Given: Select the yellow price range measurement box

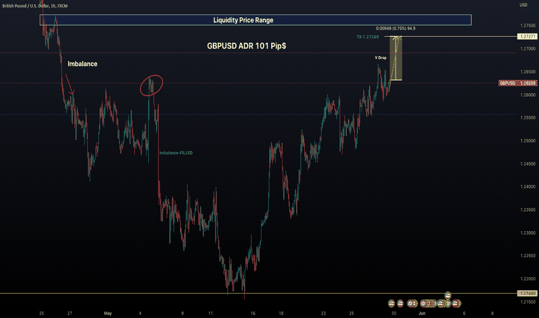Looking at the screenshot, I should (x=396, y=58).
